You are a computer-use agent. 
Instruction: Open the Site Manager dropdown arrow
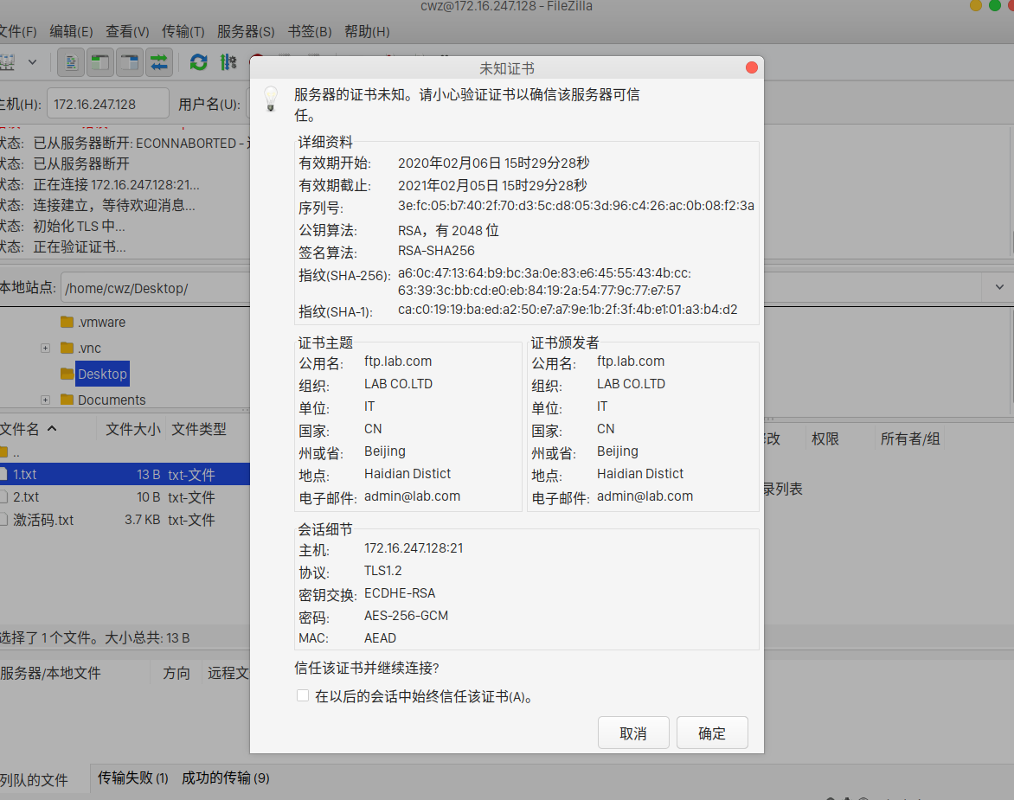pos(32,62)
